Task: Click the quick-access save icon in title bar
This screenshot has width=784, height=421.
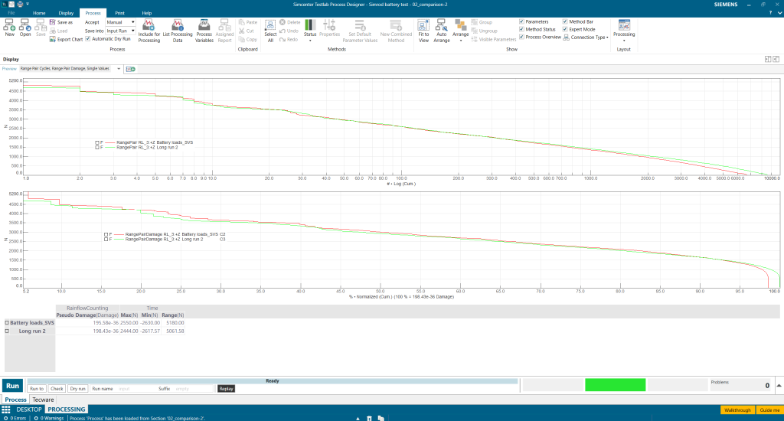Action: 11,4
